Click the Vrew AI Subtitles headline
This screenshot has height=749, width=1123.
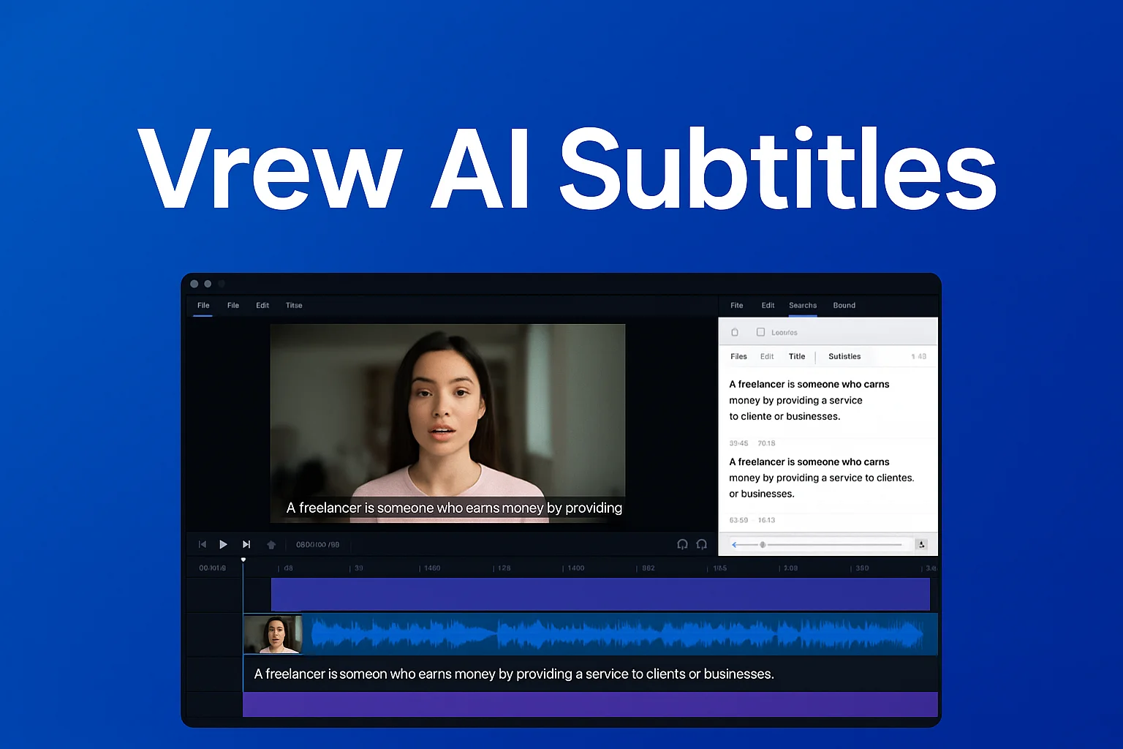coord(567,170)
